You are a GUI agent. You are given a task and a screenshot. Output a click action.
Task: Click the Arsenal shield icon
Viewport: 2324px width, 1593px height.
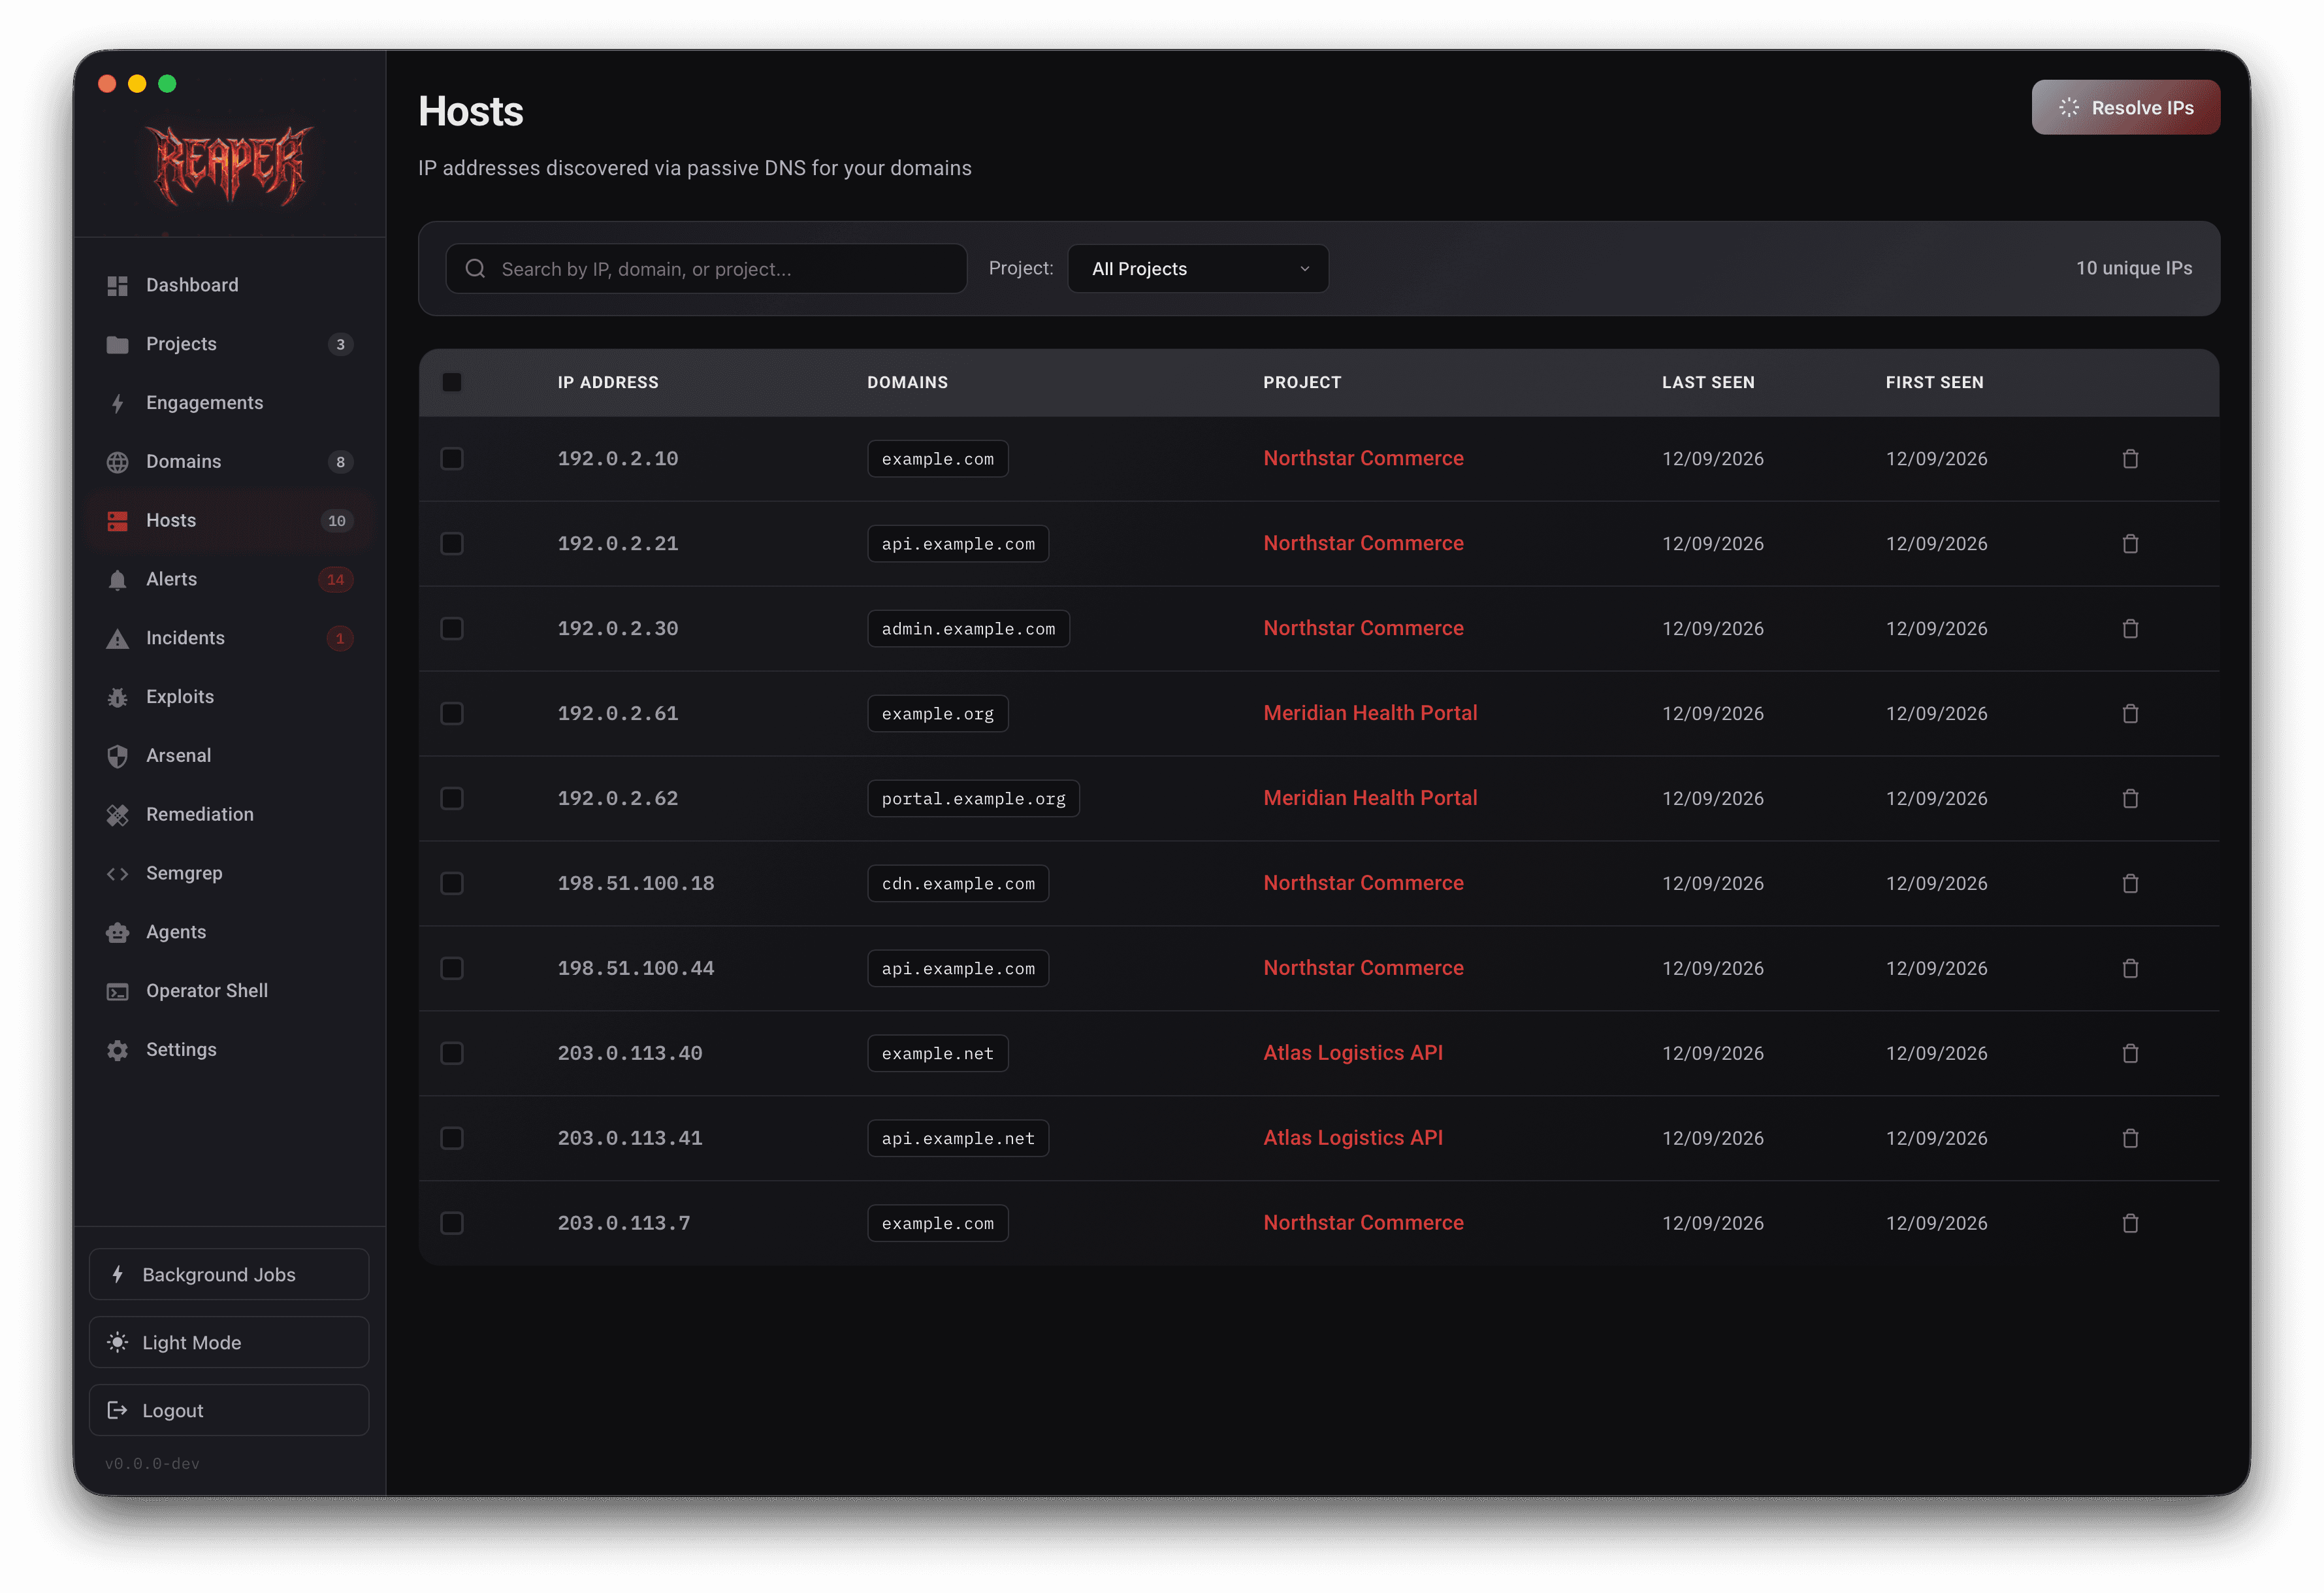click(x=117, y=755)
